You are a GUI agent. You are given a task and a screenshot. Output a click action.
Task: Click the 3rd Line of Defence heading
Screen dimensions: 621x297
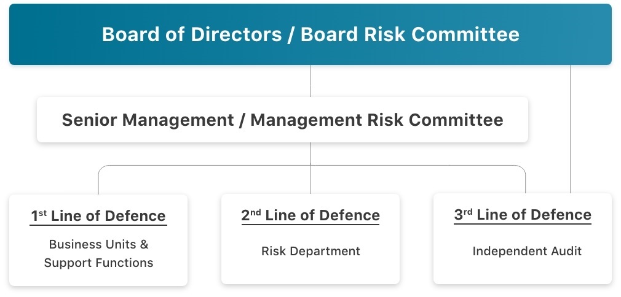coord(523,215)
